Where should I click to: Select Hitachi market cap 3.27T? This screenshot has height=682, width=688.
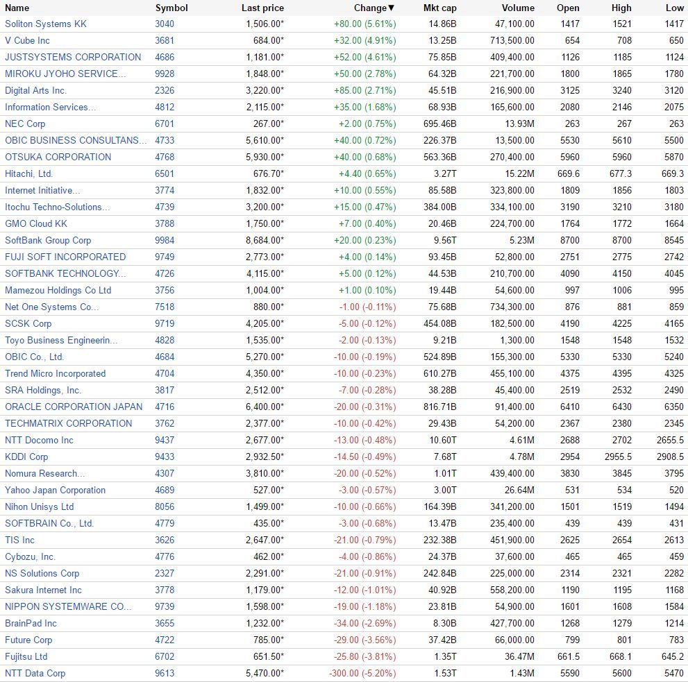445,173
